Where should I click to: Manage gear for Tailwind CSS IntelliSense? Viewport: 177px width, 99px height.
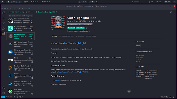click(x=32, y=86)
